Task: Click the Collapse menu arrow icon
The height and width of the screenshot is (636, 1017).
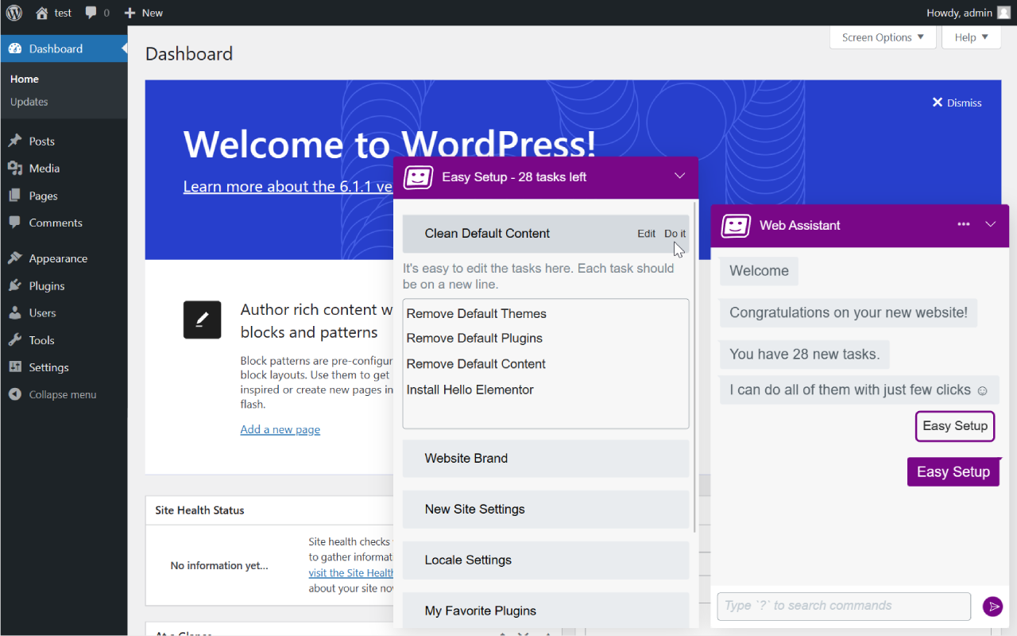Action: point(15,394)
